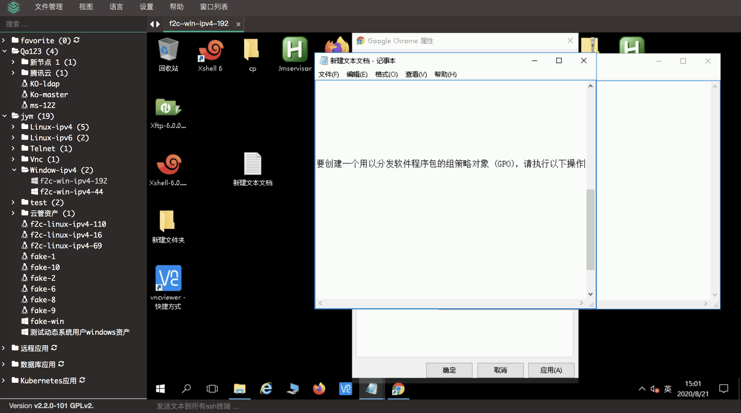
Task: Open File Explorer from taskbar
Action: click(239, 389)
